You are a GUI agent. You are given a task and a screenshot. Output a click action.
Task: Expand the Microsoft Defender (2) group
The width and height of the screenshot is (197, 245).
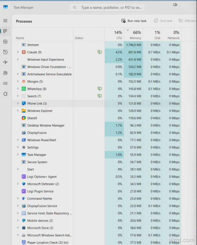[x=18, y=184]
